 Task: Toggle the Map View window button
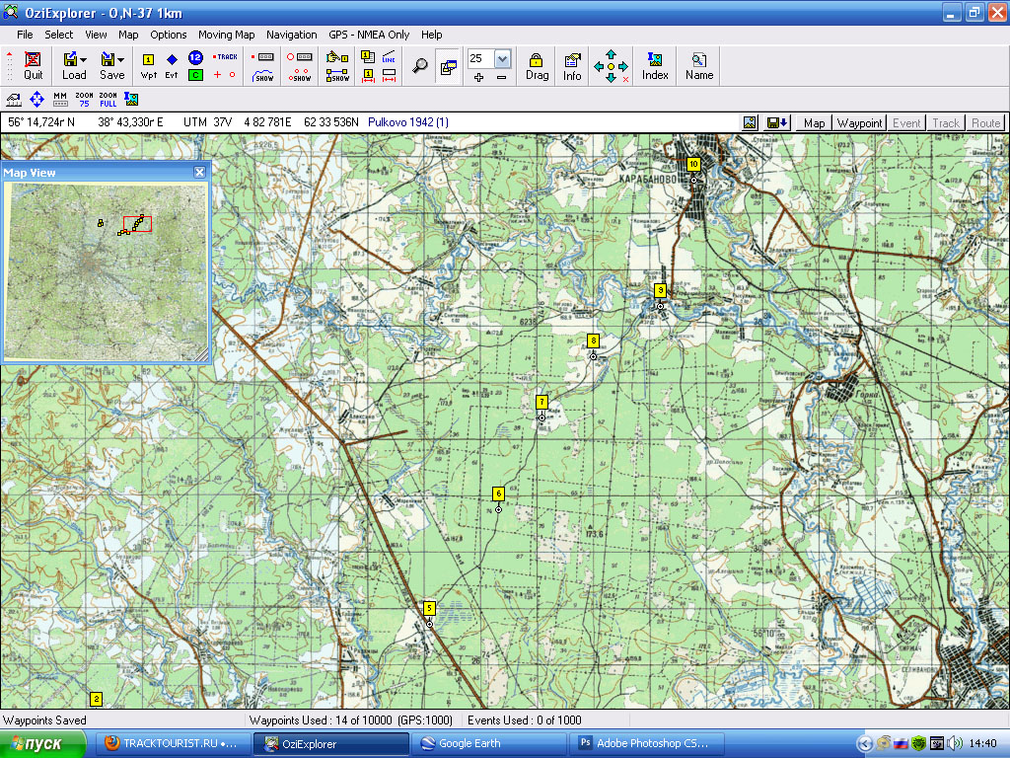(x=449, y=66)
